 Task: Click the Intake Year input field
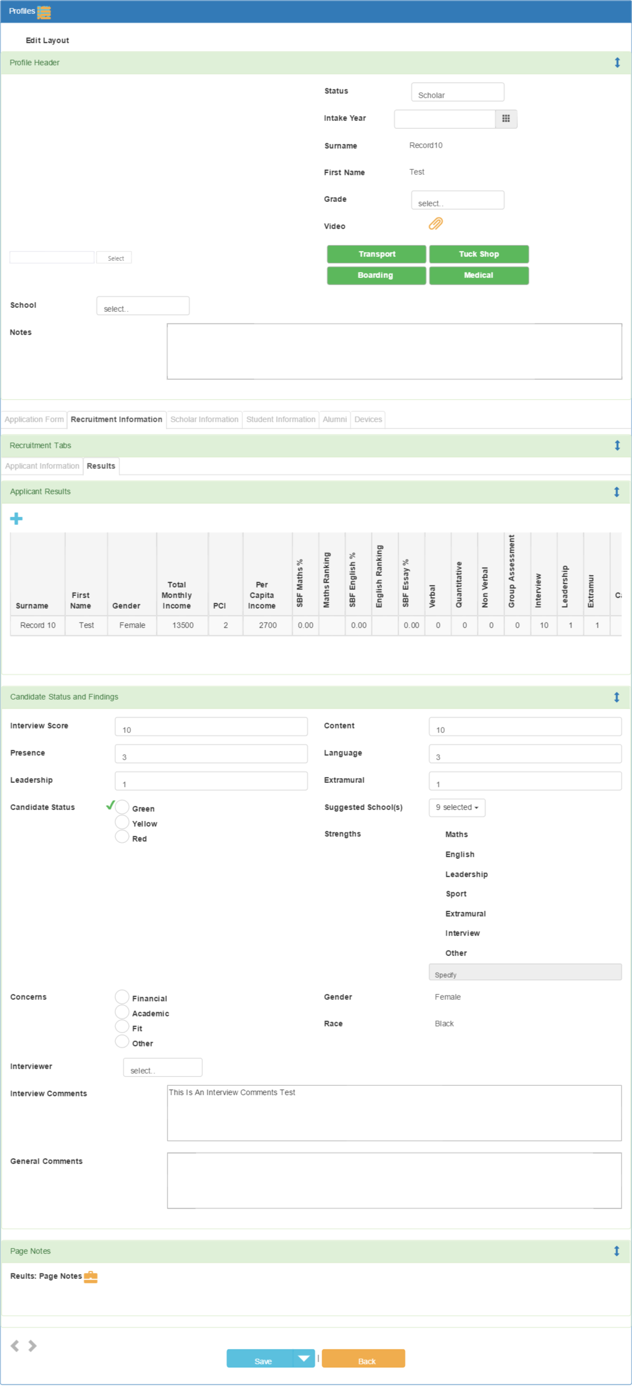coord(445,119)
